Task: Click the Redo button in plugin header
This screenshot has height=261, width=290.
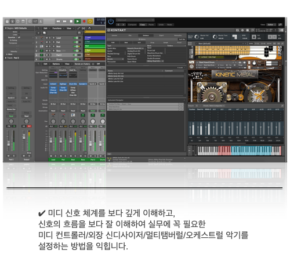Action: coord(169,25)
